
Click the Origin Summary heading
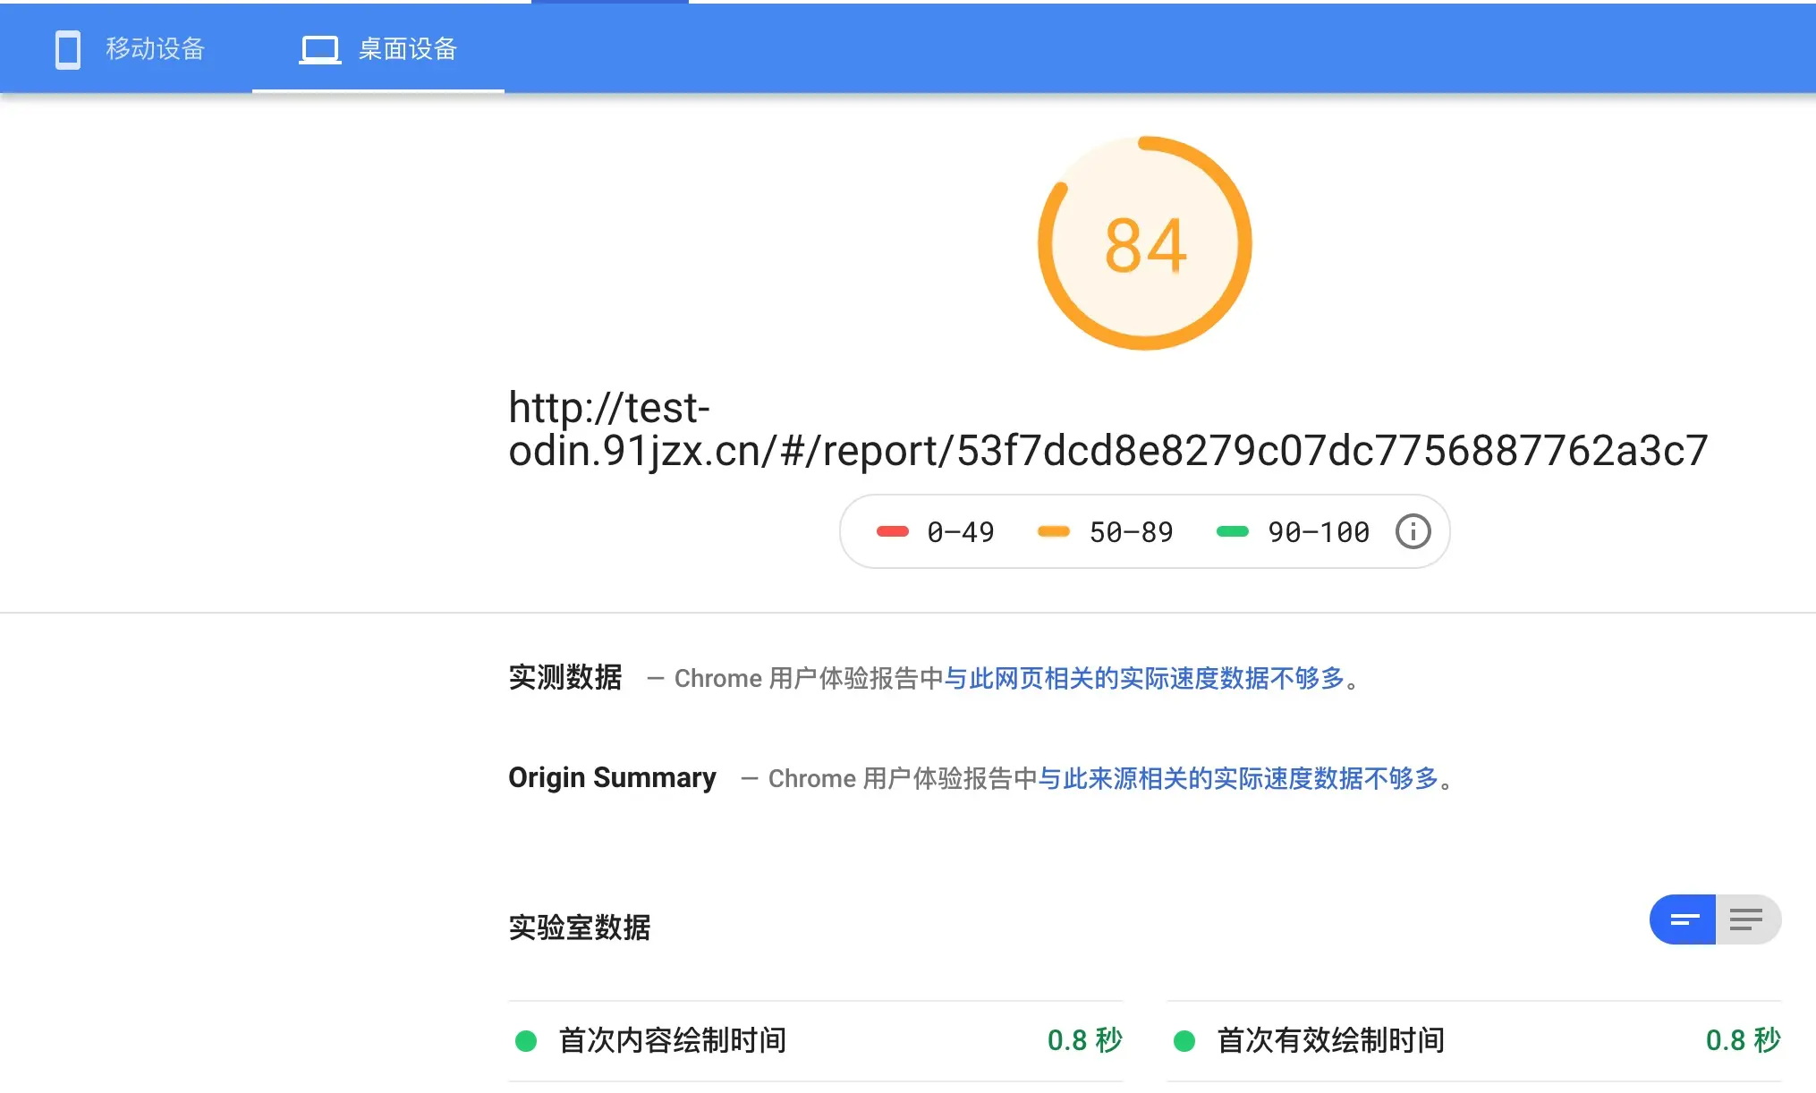click(x=612, y=778)
